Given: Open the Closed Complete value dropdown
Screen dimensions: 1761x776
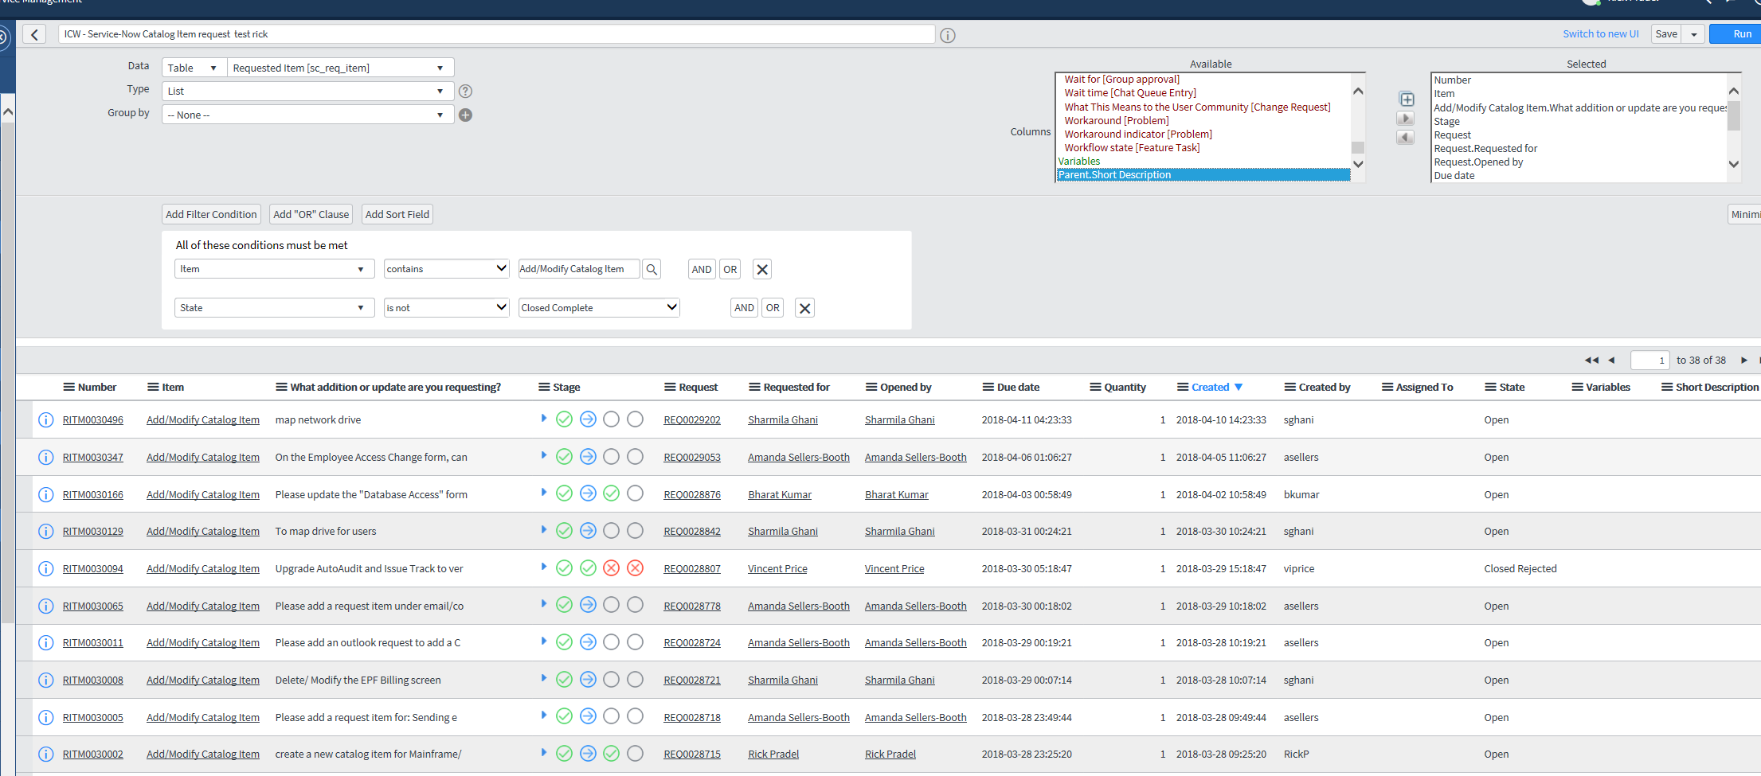Looking at the screenshot, I should pos(599,308).
